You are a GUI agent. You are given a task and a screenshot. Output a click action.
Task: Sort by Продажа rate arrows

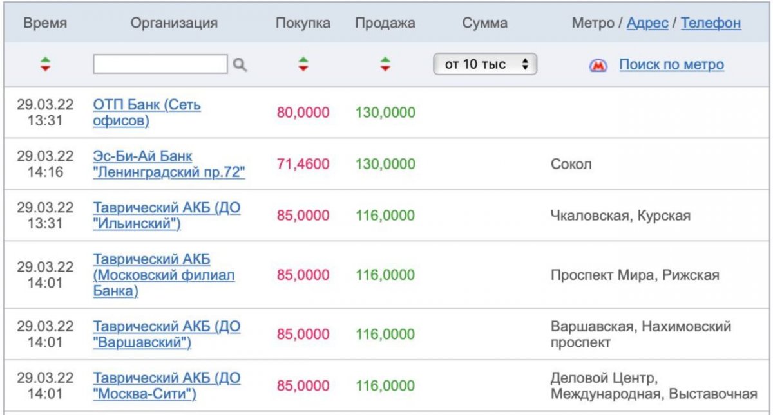[385, 64]
